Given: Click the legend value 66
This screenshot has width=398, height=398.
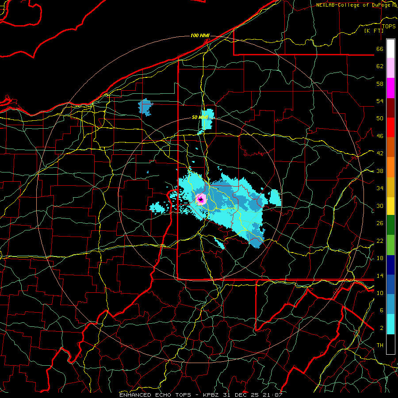Looking at the screenshot, I should click(x=380, y=49).
